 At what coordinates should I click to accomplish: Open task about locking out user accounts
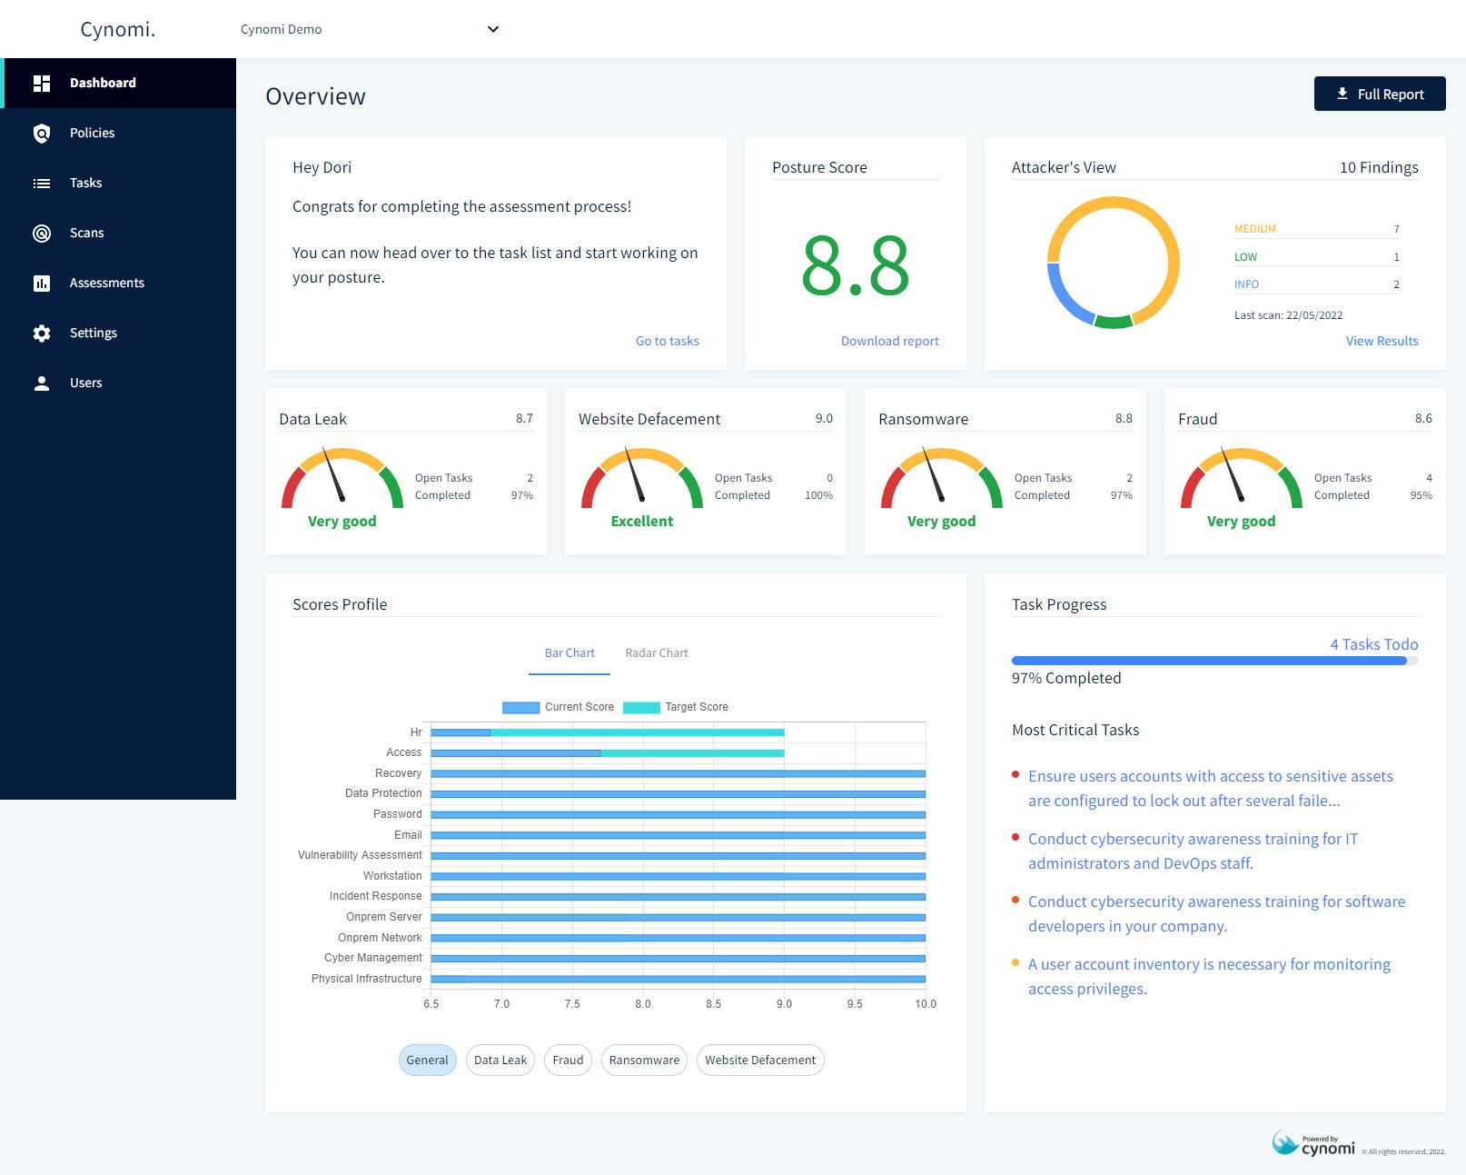pos(1211,789)
